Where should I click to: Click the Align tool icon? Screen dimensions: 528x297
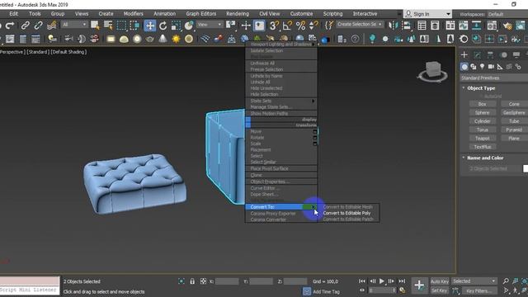(407, 26)
